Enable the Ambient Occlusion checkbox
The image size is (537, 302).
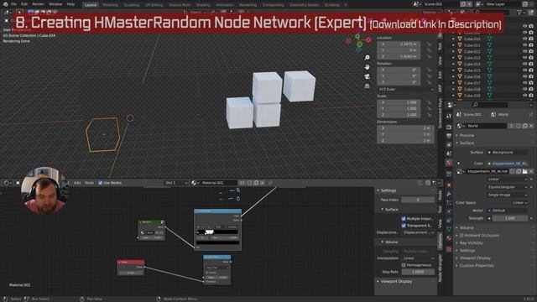pyautogui.click(x=461, y=236)
